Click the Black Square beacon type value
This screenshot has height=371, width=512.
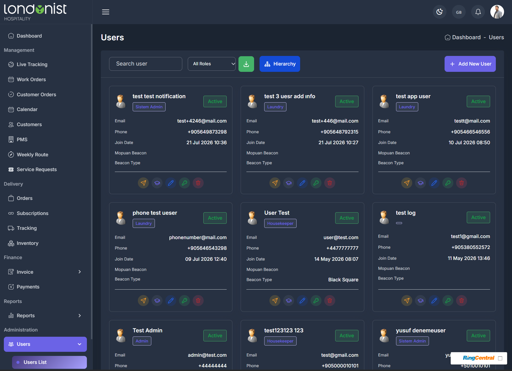click(x=343, y=280)
